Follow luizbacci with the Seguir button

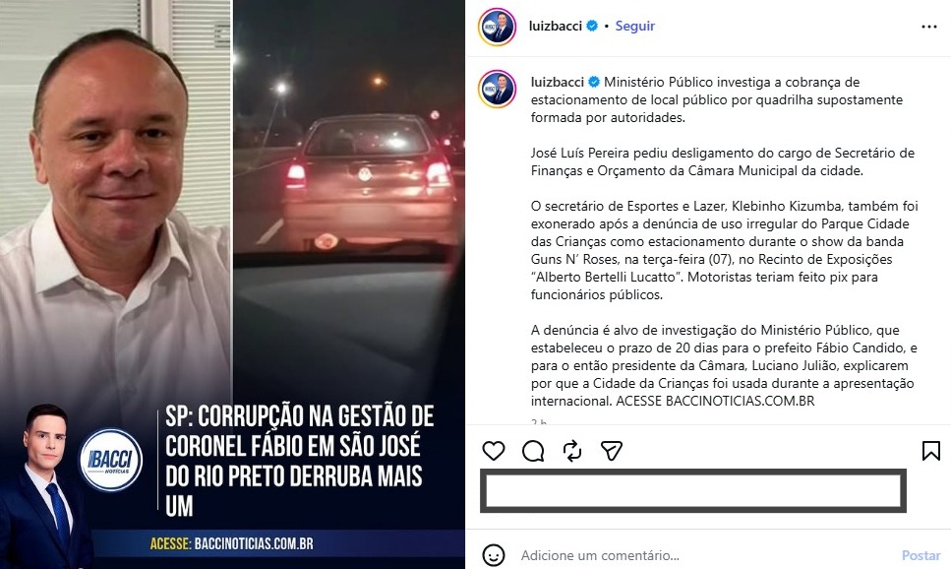click(635, 26)
